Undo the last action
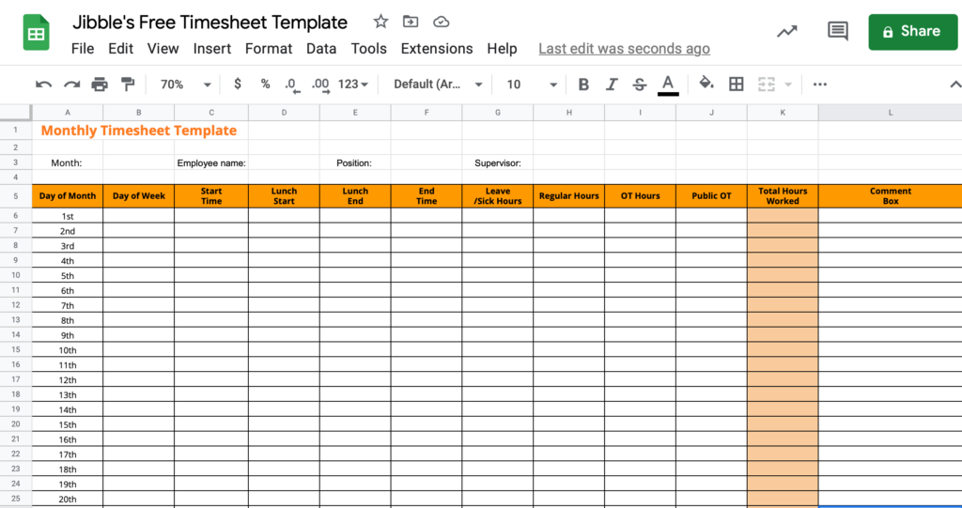 [x=43, y=85]
